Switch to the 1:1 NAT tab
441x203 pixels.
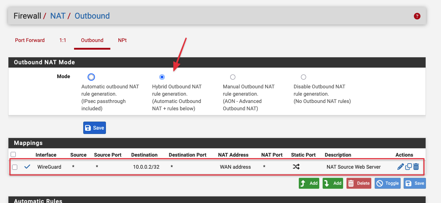click(x=63, y=40)
